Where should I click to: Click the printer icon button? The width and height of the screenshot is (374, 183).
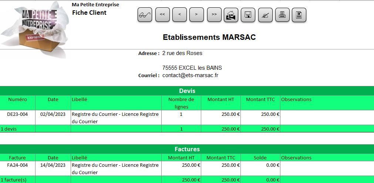pyautogui.click(x=282, y=15)
